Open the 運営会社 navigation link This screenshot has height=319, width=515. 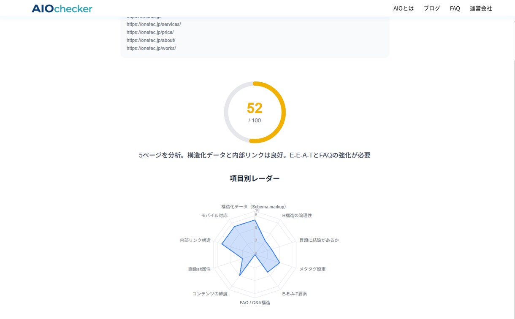tap(481, 8)
